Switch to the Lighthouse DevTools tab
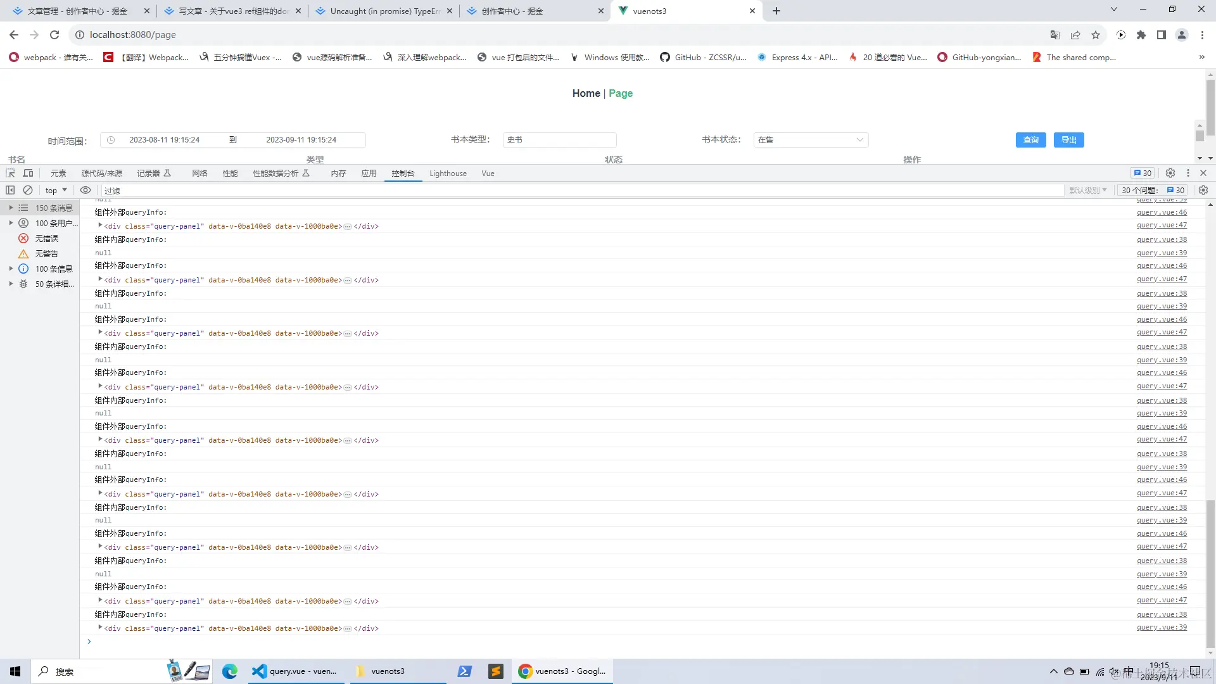Screen dimensions: 1216x684 tap(448, 174)
